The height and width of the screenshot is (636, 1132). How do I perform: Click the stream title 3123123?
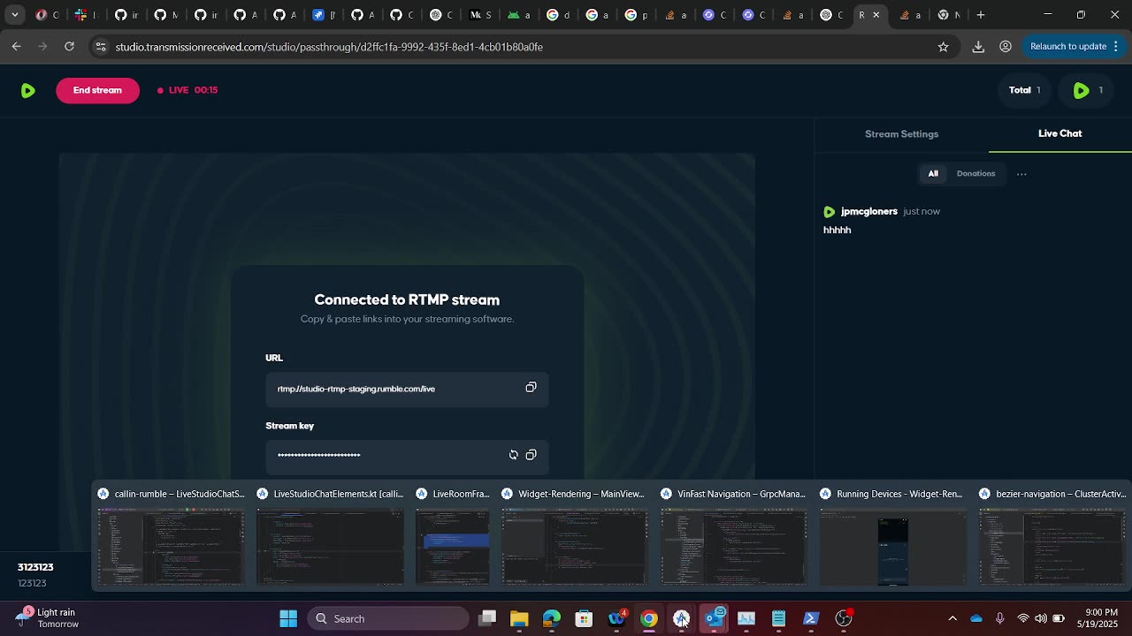pyautogui.click(x=35, y=567)
